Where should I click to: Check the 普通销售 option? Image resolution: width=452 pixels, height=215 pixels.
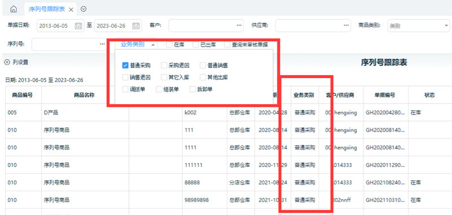pos(203,66)
